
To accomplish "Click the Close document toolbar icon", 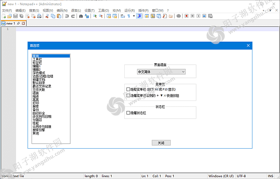I will point(27,16).
